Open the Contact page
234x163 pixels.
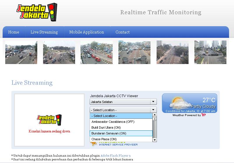123,32
